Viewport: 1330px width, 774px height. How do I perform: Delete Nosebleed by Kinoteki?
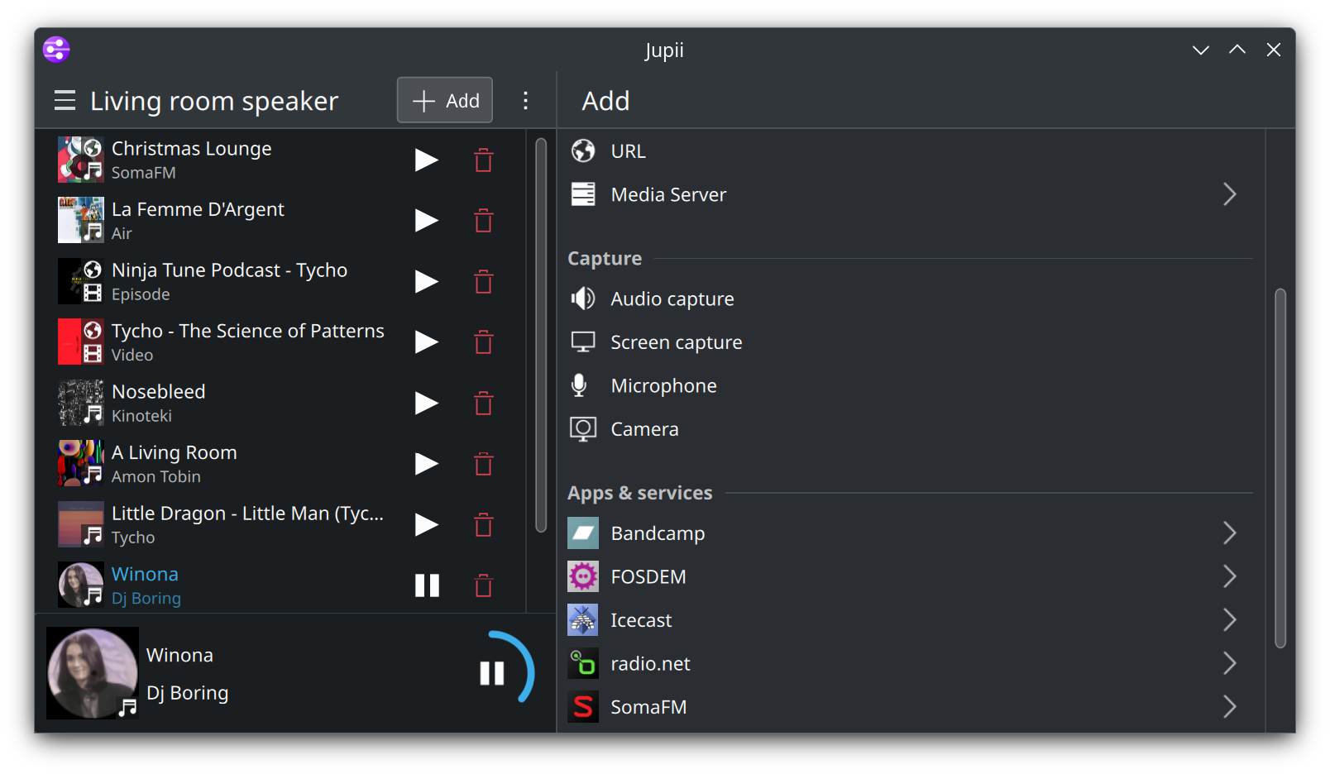coord(484,404)
